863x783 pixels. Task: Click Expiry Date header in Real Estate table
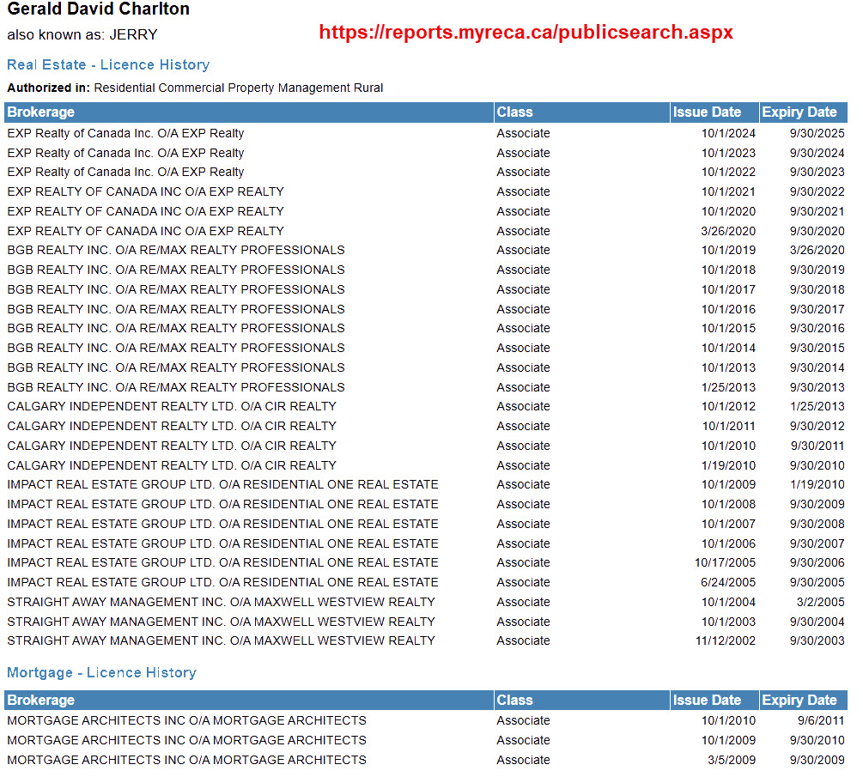[804, 112]
